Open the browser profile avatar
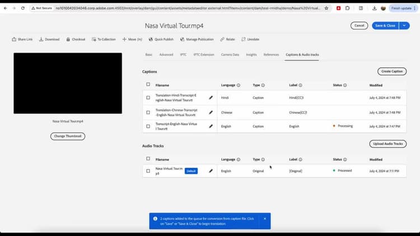The image size is (420, 236). pos(383,8)
